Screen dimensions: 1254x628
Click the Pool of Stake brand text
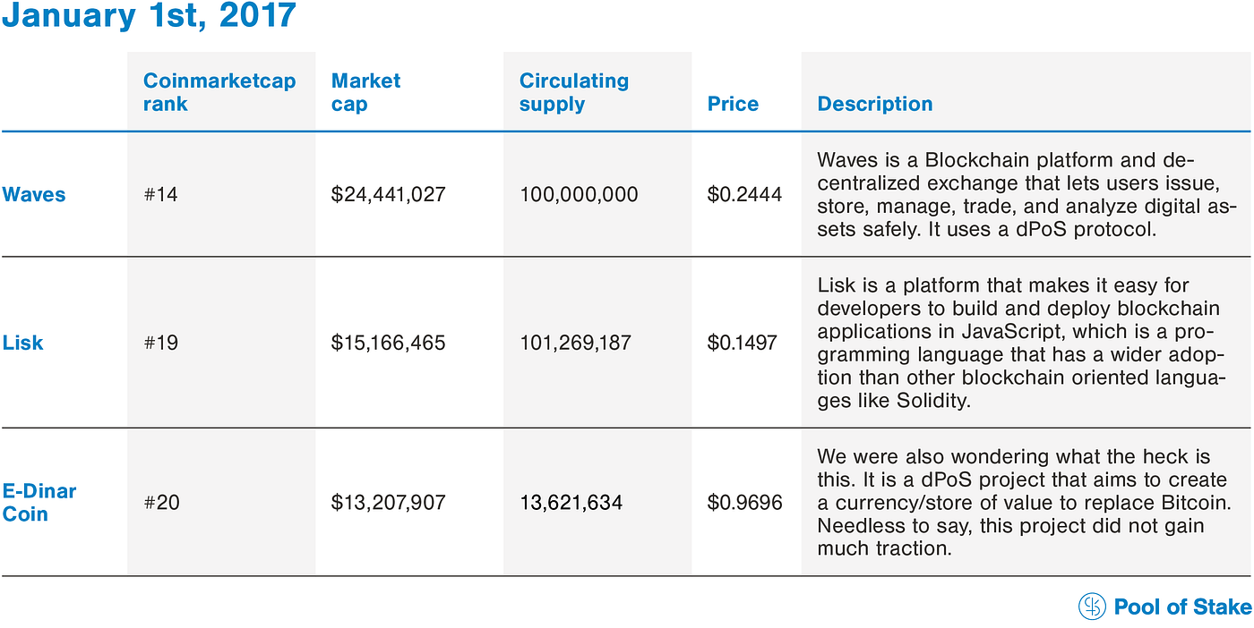coord(1182,607)
